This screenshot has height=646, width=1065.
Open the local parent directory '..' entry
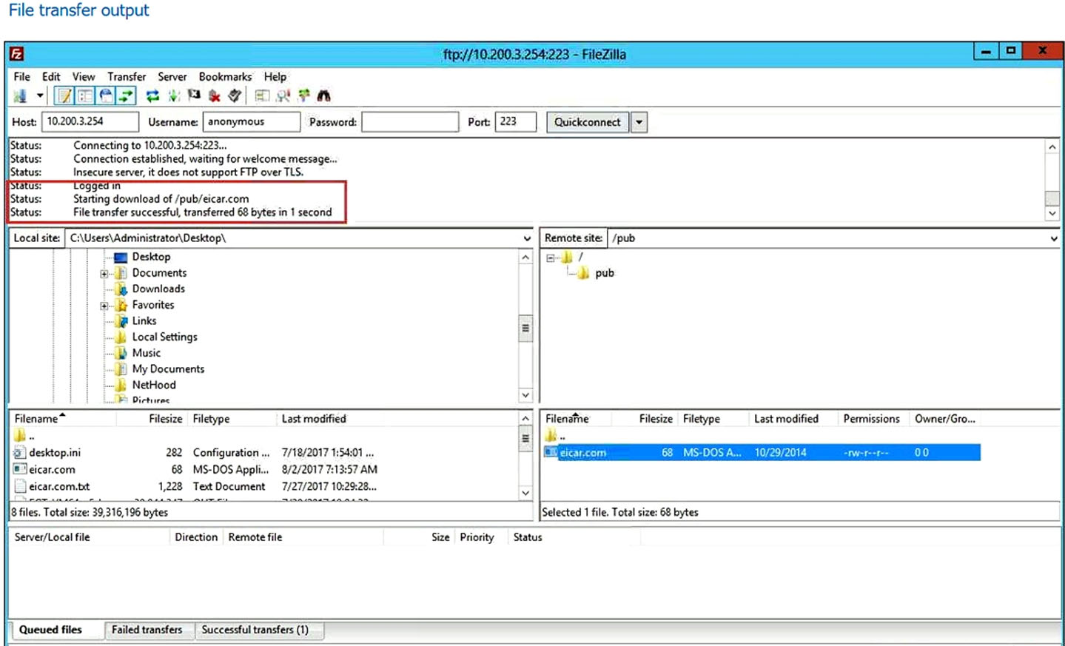pyautogui.click(x=25, y=436)
